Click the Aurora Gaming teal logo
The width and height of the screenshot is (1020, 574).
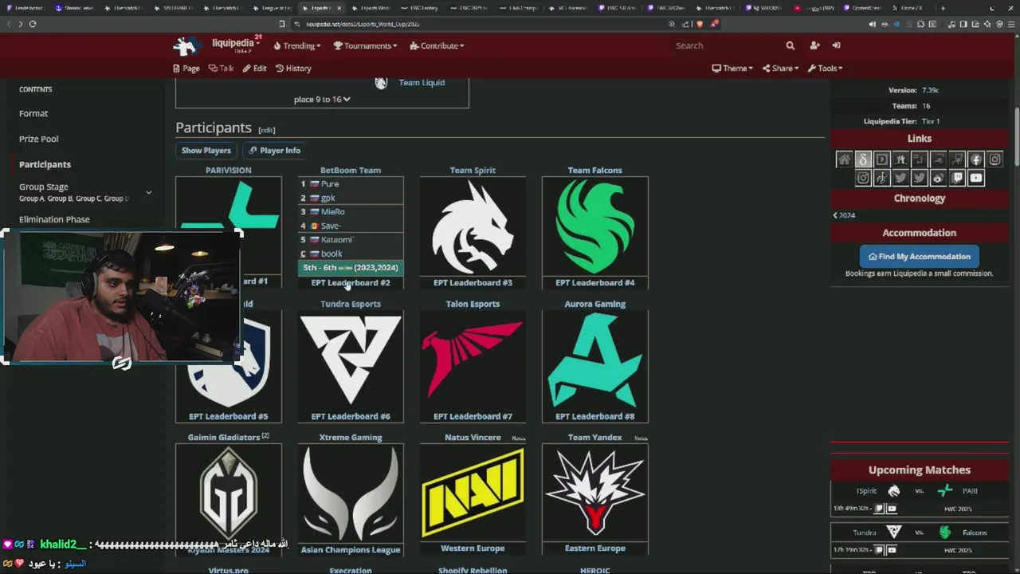click(x=595, y=360)
